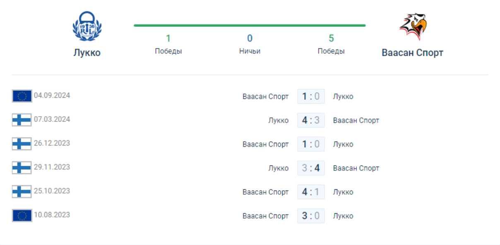500x245 pixels.
Task: Click the EU flag next to 04.09.2024
Action: click(x=22, y=96)
